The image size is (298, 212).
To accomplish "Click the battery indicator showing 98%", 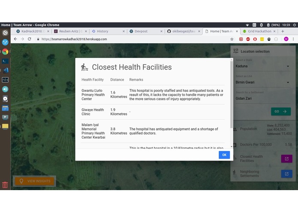I will click(x=273, y=25).
